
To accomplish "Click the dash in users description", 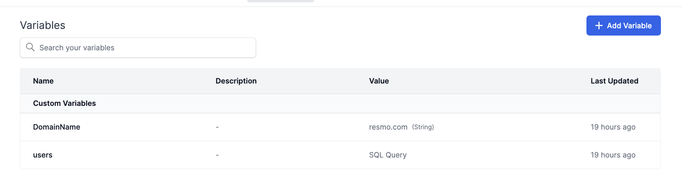I will pos(217,155).
